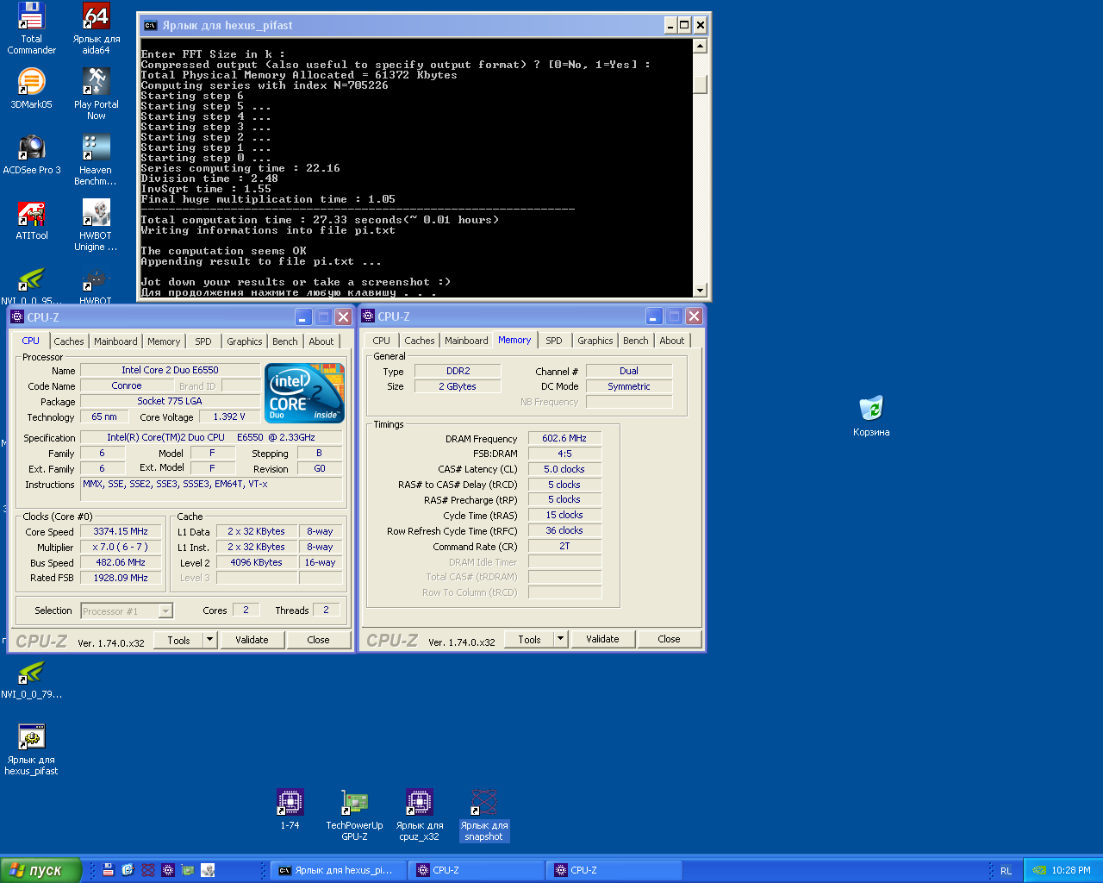
Task: Click the red snapshot quick launch icon
Action: tap(148, 870)
